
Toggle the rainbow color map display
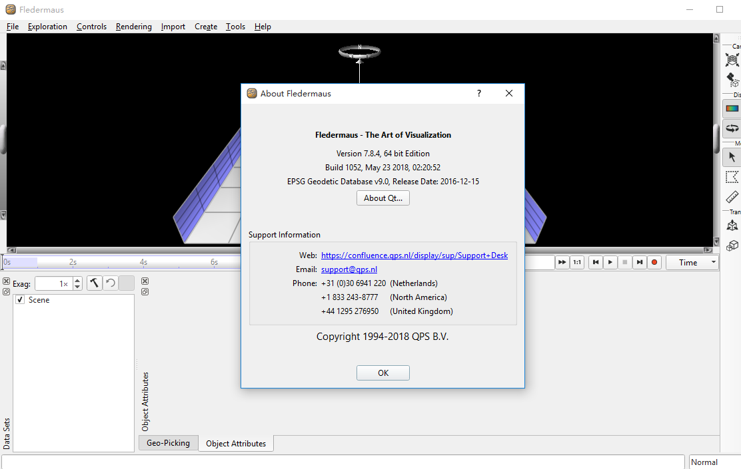click(732, 108)
